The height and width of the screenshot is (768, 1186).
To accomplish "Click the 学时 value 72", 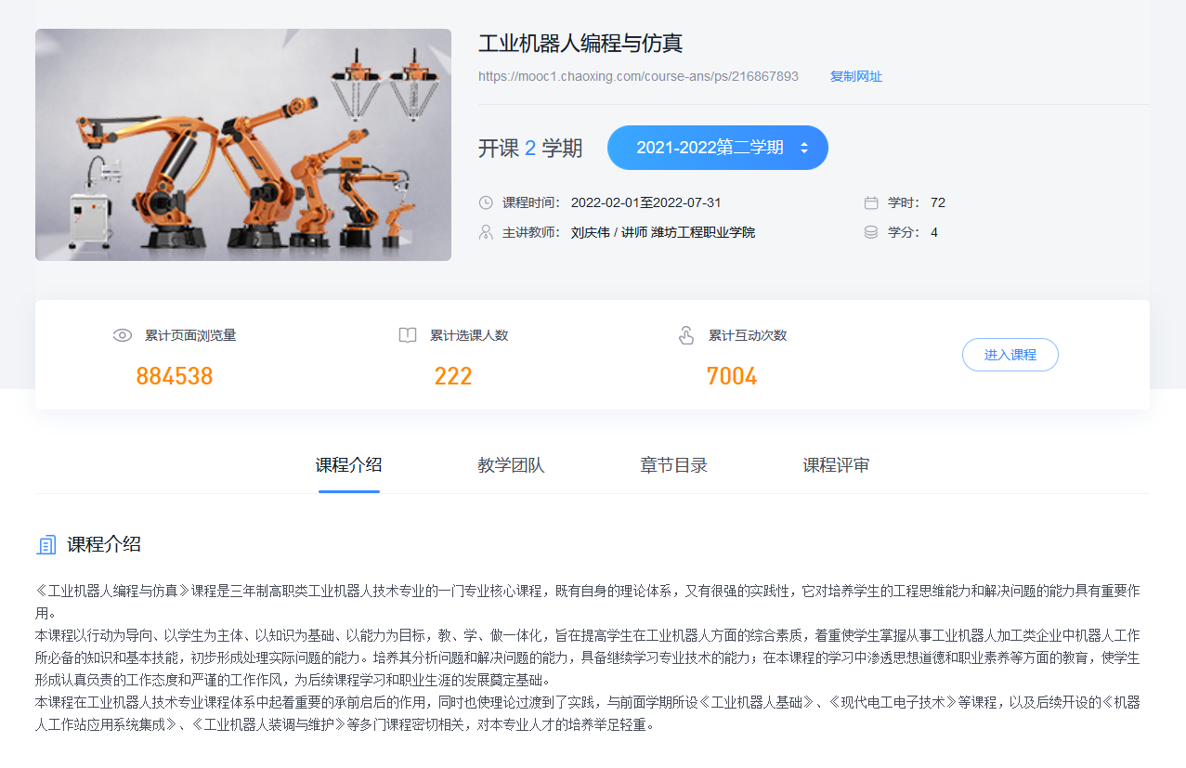I will 937,202.
